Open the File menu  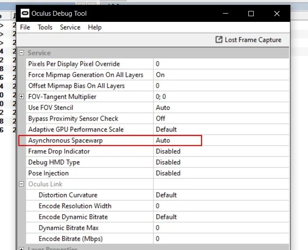25,27
